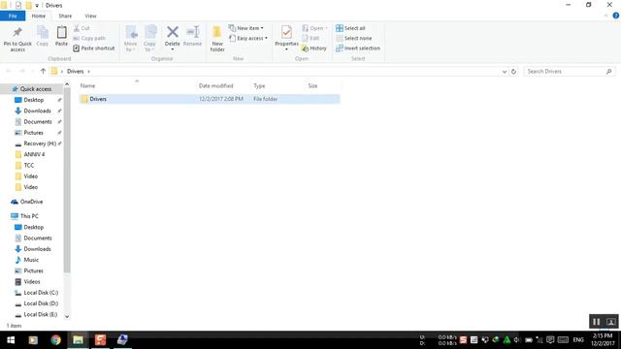
Task: Click the Back navigation arrow
Action: tap(9, 71)
